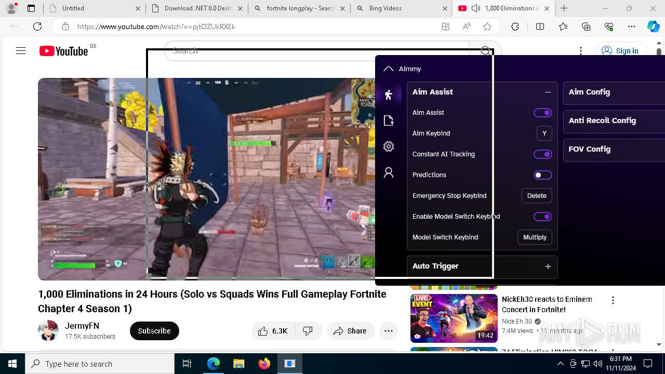Collapse the Aim Assist section

[548, 92]
